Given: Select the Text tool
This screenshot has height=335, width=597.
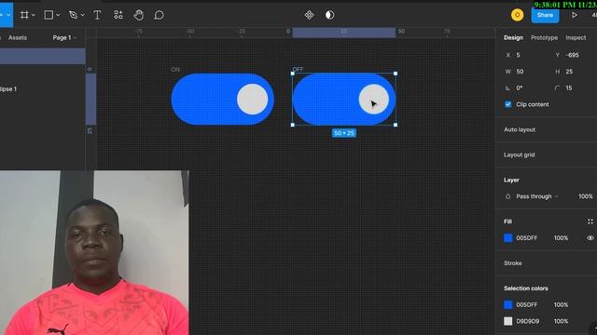Looking at the screenshot, I should (x=97, y=15).
